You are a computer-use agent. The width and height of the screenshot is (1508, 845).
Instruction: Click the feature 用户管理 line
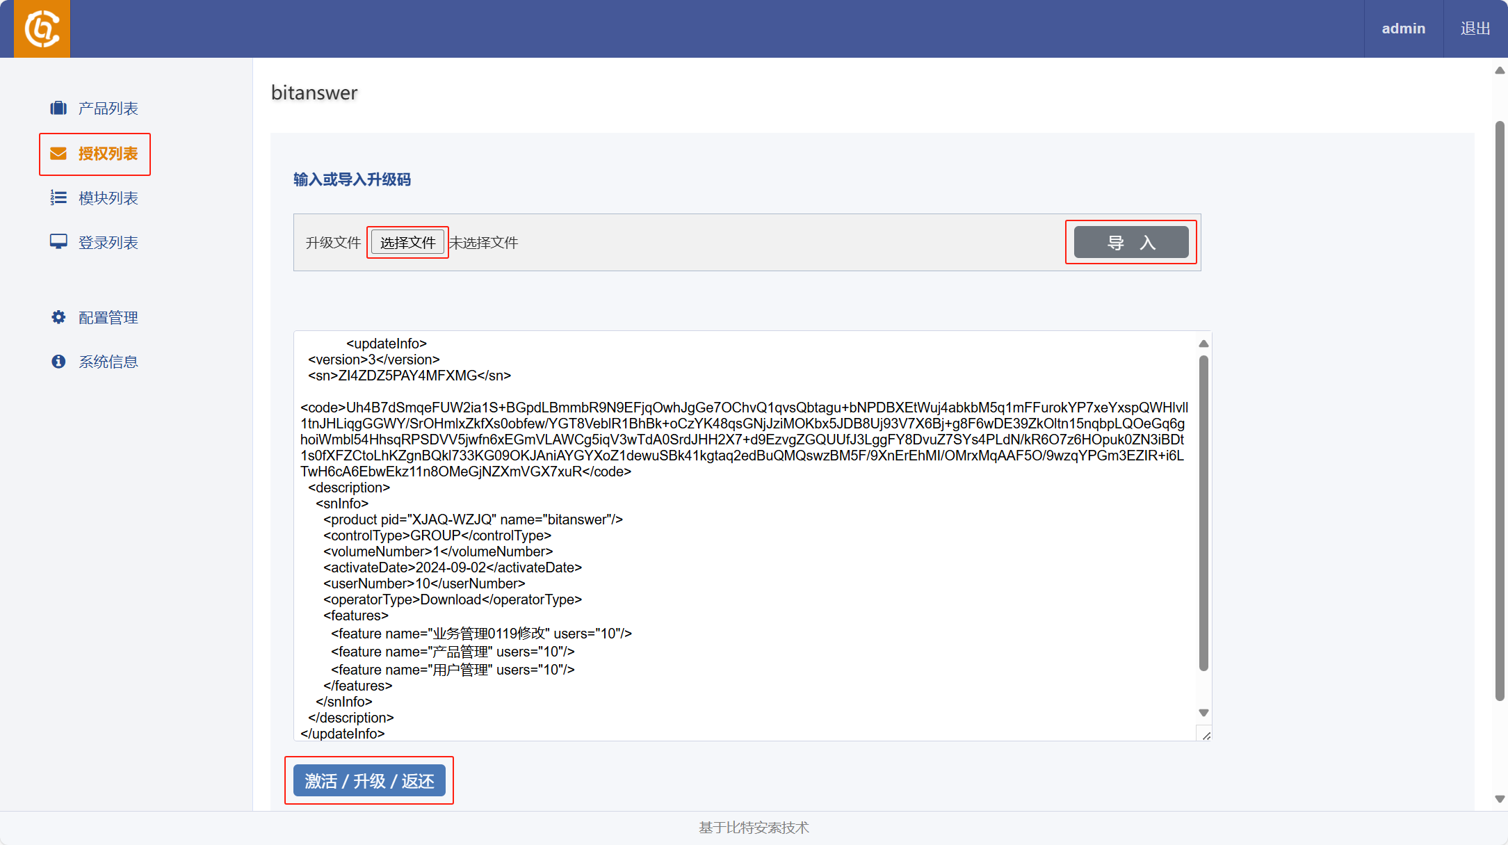[x=453, y=670]
